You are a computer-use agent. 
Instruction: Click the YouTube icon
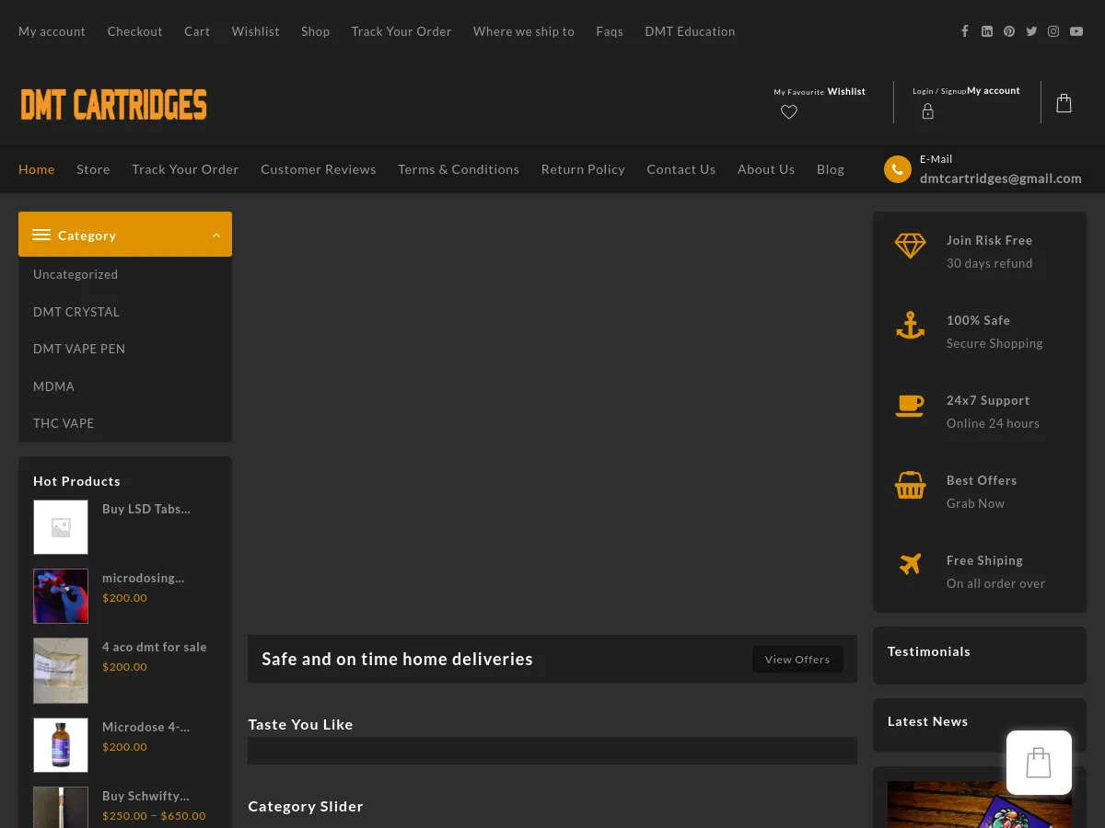point(1076,31)
